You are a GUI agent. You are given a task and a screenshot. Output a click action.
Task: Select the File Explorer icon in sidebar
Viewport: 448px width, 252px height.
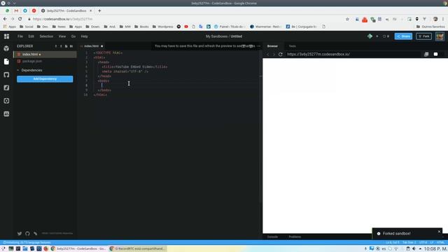6,62
